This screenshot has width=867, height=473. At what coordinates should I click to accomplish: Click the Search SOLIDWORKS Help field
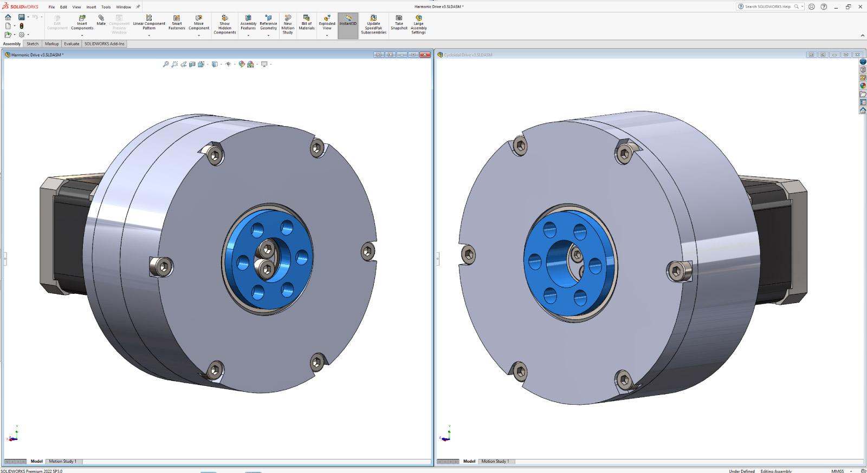tap(767, 7)
